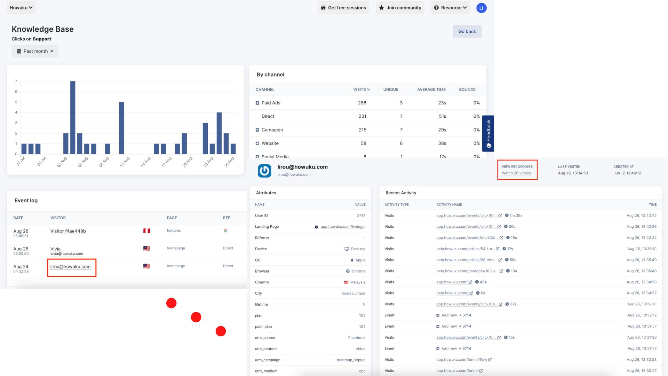Expand the Campaign channel row
The width and height of the screenshot is (668, 376).
point(257,130)
